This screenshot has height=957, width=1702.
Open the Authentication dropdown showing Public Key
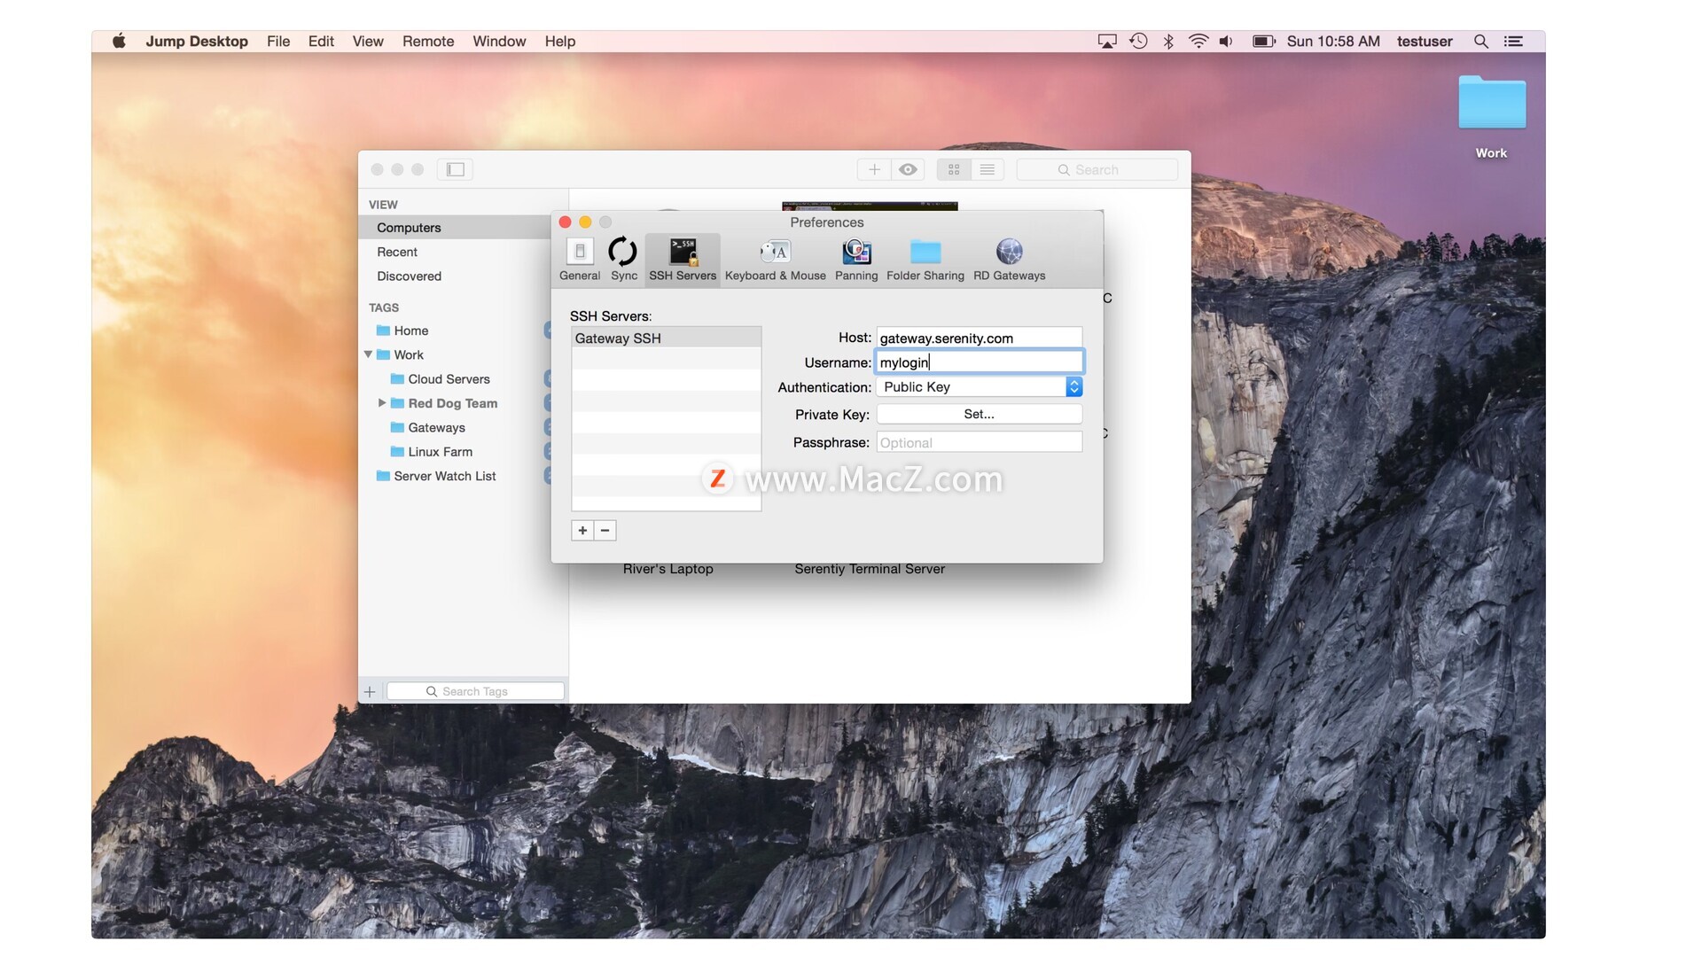tap(979, 387)
